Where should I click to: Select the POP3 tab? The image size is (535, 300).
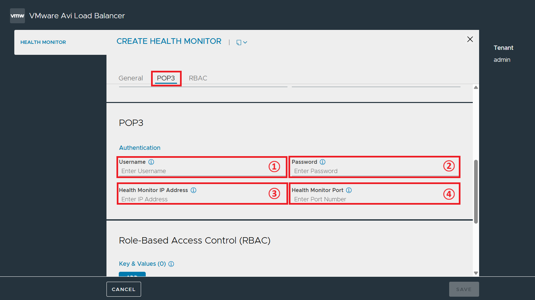(166, 78)
